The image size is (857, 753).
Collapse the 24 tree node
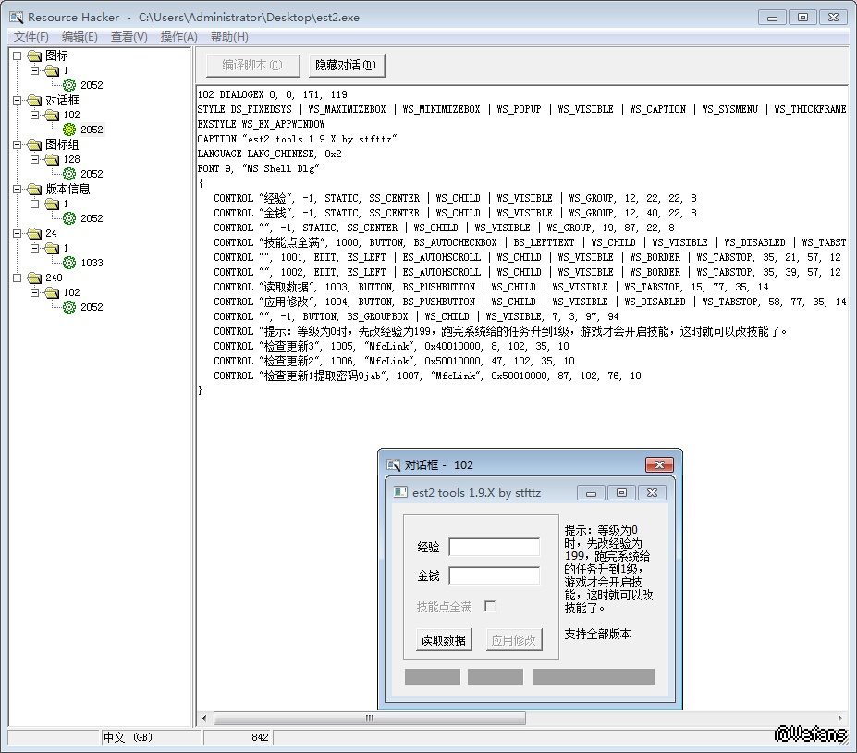pyautogui.click(x=18, y=233)
